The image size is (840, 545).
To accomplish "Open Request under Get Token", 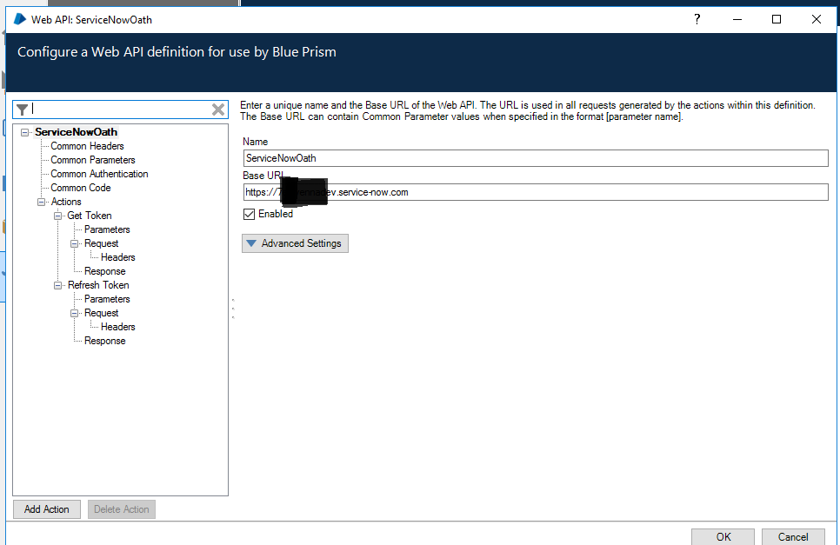I will [x=101, y=243].
